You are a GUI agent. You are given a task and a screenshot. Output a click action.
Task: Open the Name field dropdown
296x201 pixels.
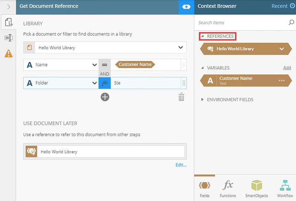click(94, 65)
